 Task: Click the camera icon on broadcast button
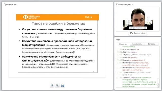pos(131,33)
